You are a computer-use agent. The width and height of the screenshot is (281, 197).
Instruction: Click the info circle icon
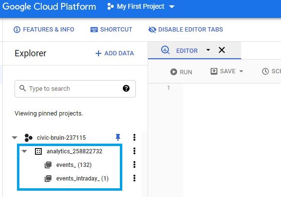[17, 30]
